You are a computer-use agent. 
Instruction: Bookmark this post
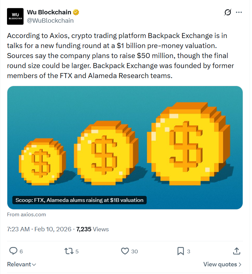click(x=180, y=251)
